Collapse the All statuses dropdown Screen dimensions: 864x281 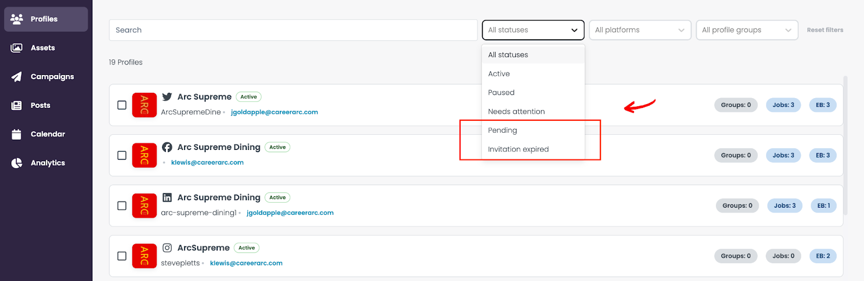533,30
